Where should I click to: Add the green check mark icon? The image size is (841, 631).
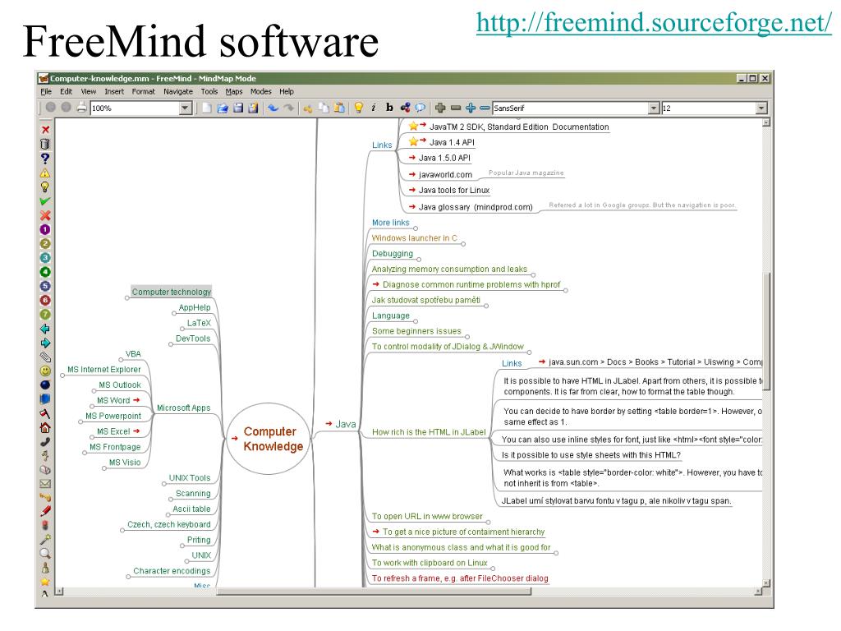(x=45, y=201)
